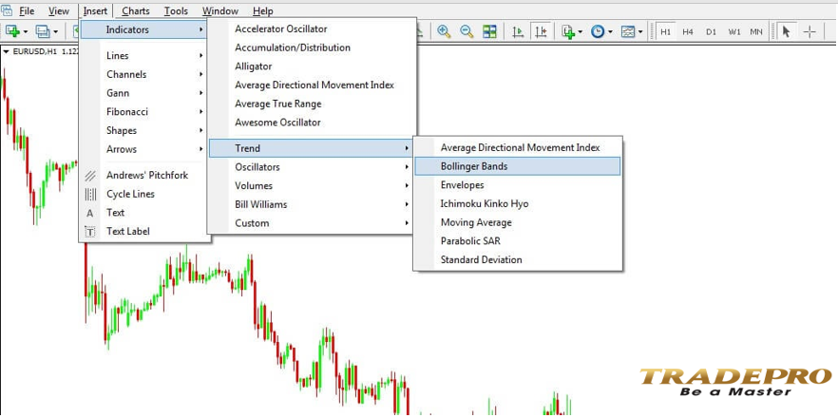
Task: Switch to the H1 timeframe
Action: coord(665,32)
